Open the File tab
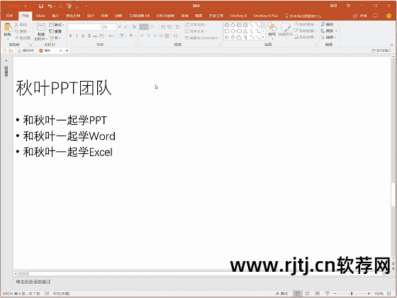 click(x=9, y=16)
